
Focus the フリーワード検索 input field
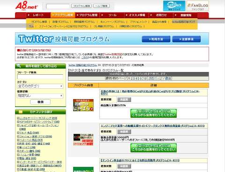click(40, 77)
